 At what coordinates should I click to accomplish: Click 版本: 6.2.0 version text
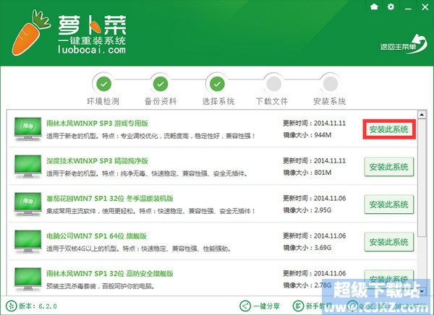click(38, 306)
